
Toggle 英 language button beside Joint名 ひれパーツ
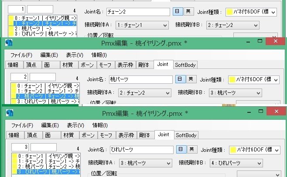coord(192,150)
